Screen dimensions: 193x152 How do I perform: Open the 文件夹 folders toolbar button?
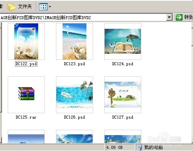click(20, 7)
